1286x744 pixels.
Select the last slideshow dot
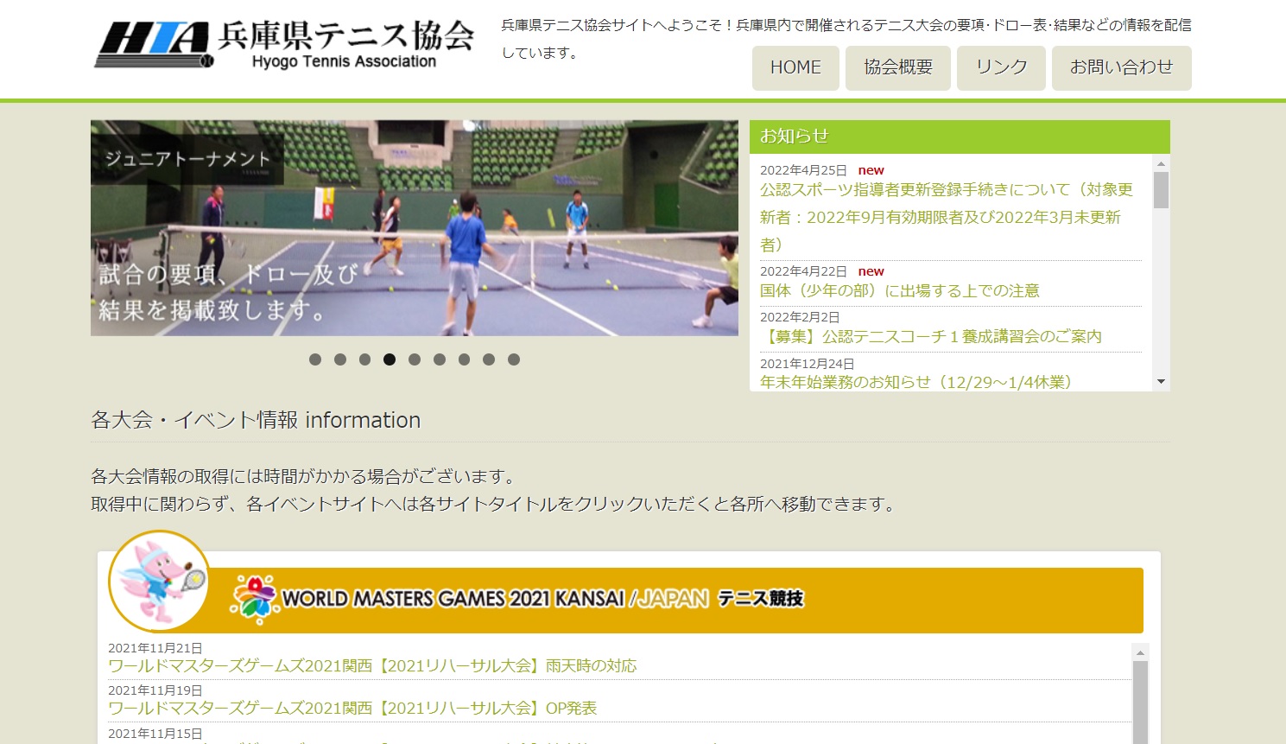514,359
